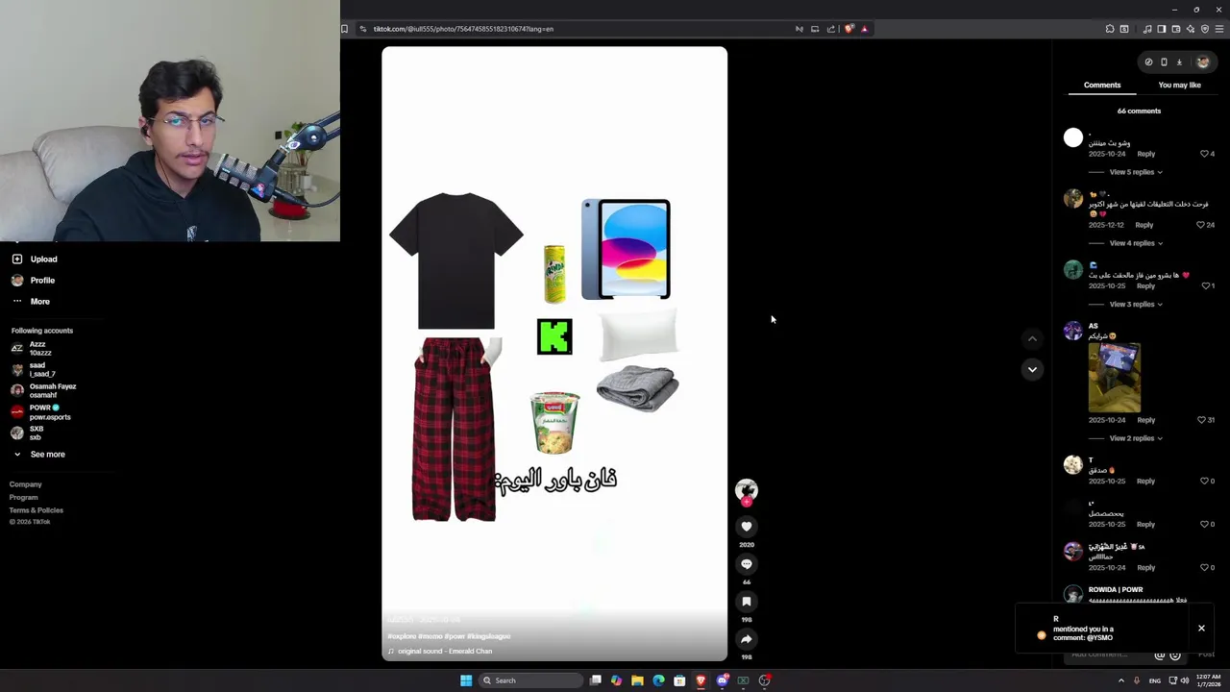The width and height of the screenshot is (1230, 692).
Task: Click the Company footer link
Action: [x=26, y=484]
